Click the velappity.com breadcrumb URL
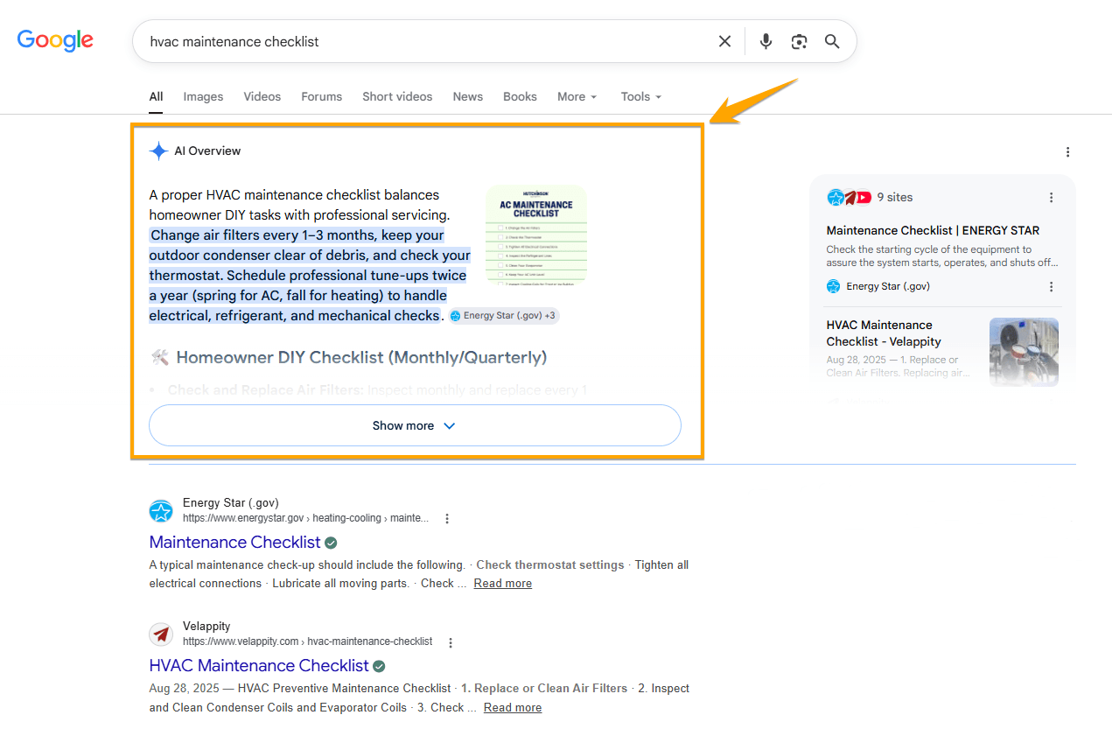Screen dimensions: 1112x736 click(307, 642)
